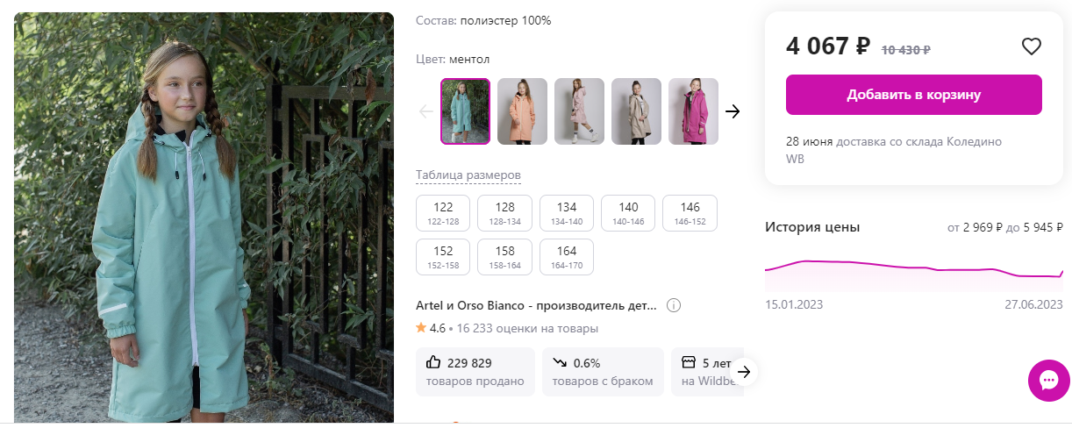Image resolution: width=1072 pixels, height=428 pixels.
Task: Choose the beige coat color thumbnail
Action: click(x=636, y=111)
